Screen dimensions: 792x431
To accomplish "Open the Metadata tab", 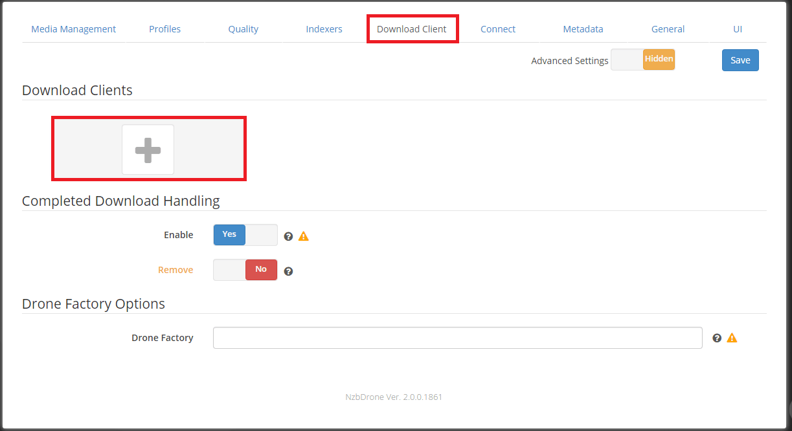I will click(x=583, y=29).
